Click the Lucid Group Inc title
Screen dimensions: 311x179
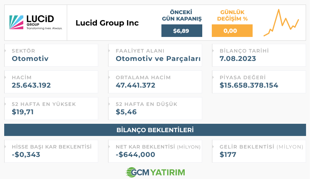(x=107, y=23)
